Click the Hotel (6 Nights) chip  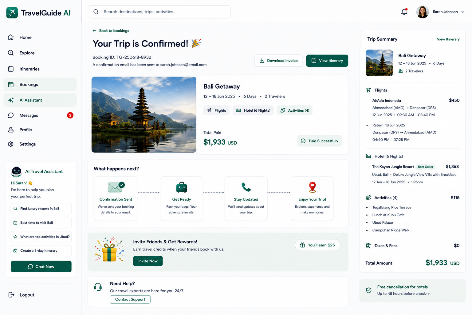tap(253, 110)
